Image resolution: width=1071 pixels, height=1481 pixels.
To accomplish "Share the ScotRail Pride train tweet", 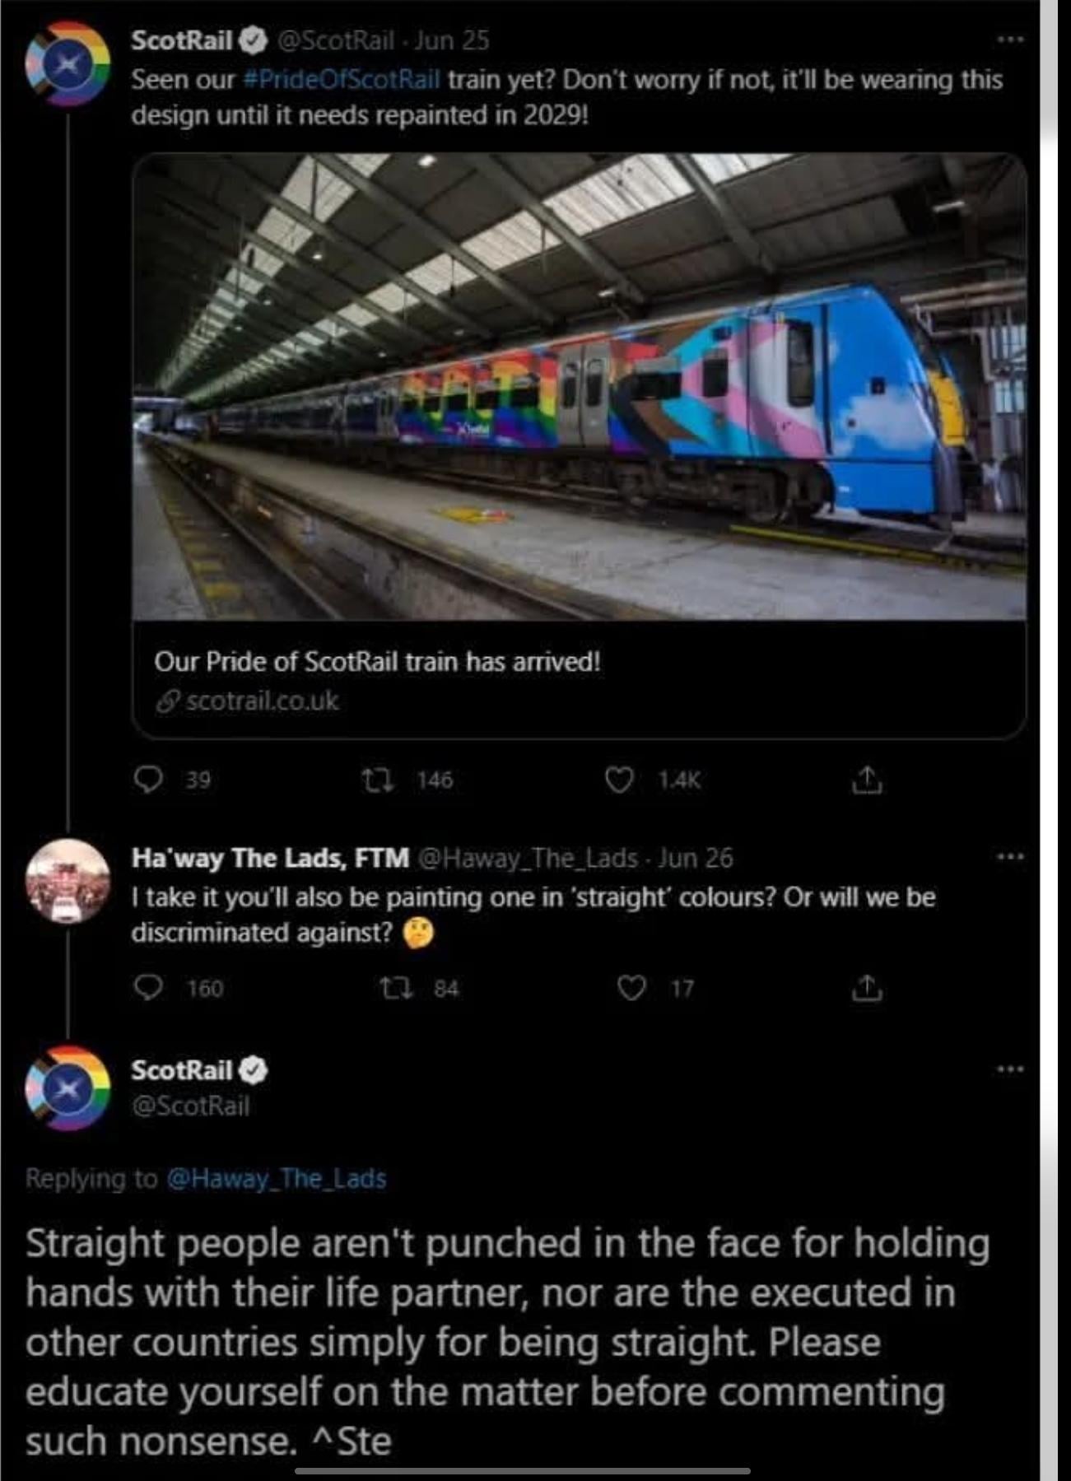I will pos(866,779).
